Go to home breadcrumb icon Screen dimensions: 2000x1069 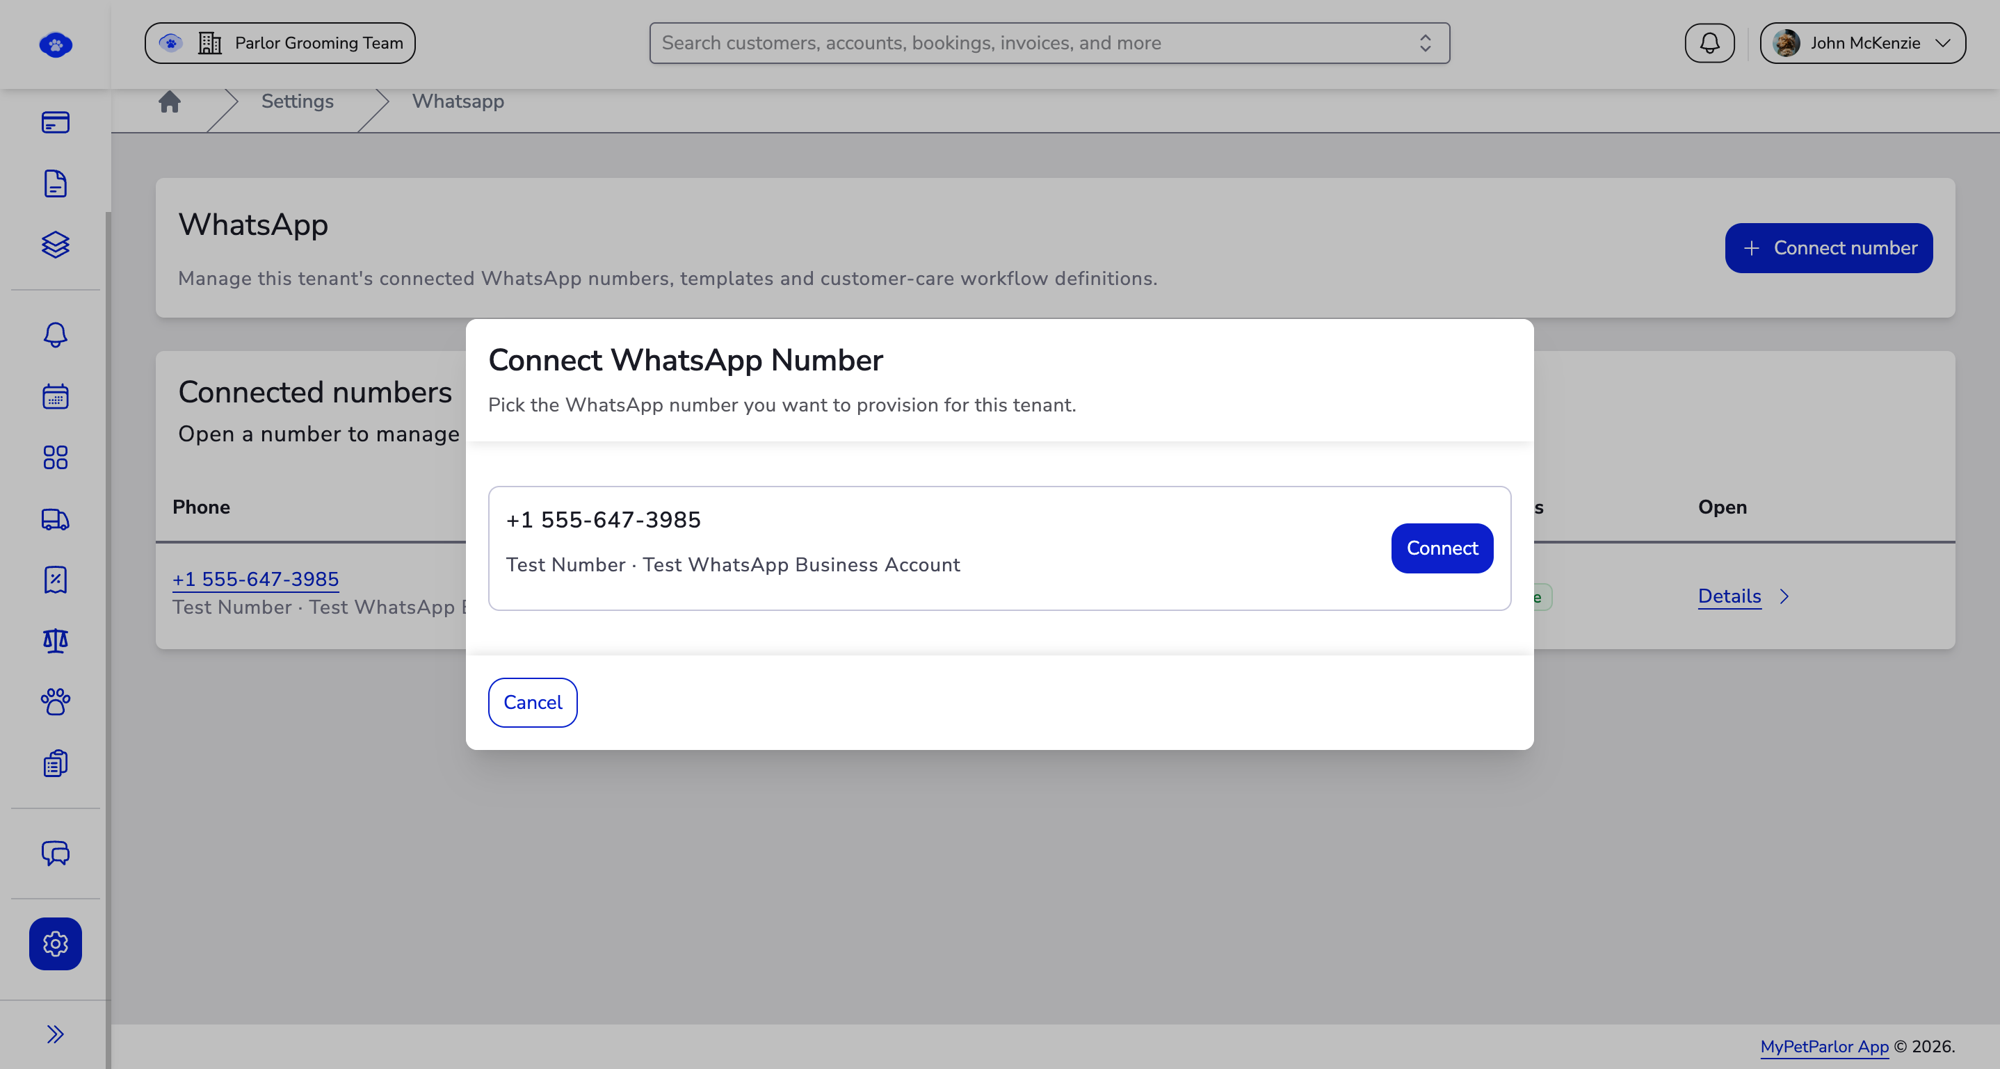pos(169,101)
